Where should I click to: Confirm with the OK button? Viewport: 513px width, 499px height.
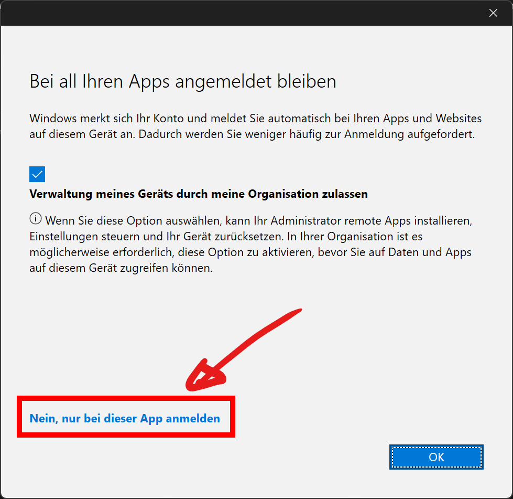click(436, 457)
